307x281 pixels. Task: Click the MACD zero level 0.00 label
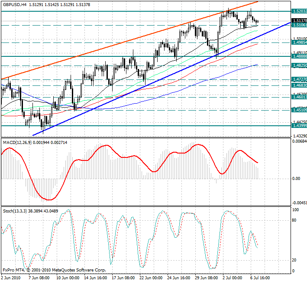(296, 179)
